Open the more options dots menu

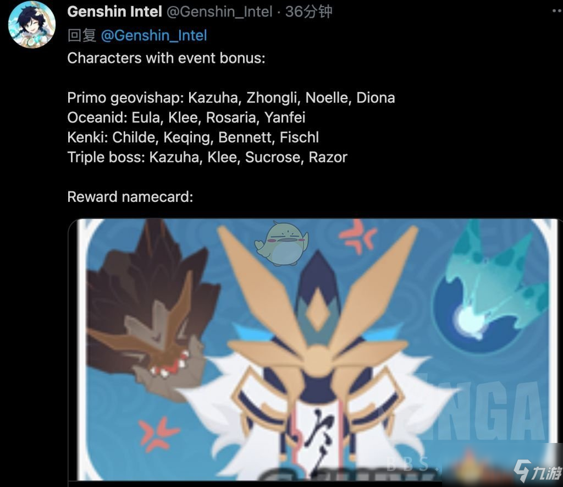[x=558, y=11]
